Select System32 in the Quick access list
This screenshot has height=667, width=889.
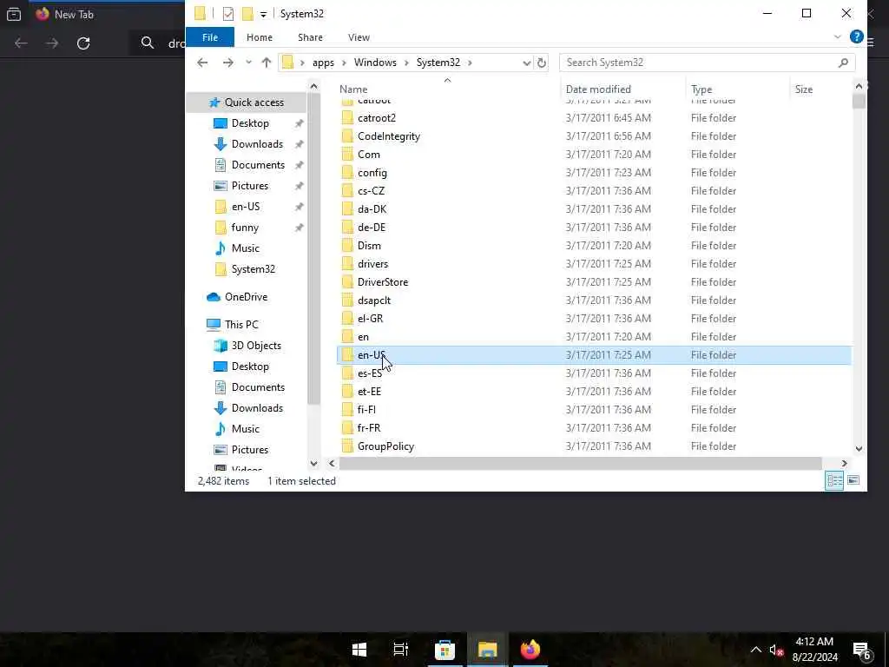[245, 269]
